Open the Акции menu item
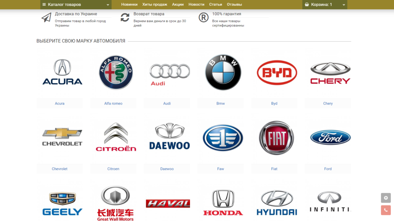This screenshot has height=221, width=394. [x=178, y=5]
